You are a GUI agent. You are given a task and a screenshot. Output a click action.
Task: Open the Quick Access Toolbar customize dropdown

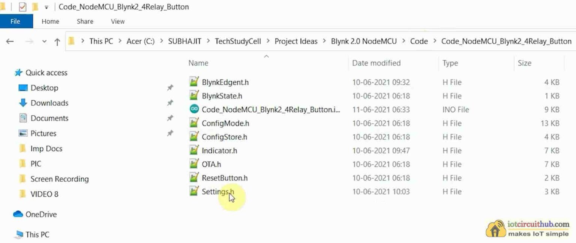pos(46,7)
